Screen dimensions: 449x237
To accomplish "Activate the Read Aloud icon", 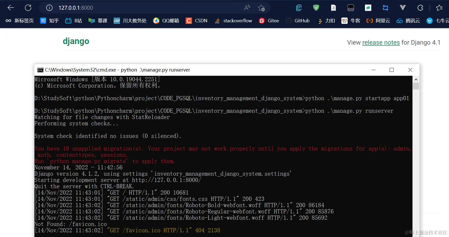I will click(247, 8).
